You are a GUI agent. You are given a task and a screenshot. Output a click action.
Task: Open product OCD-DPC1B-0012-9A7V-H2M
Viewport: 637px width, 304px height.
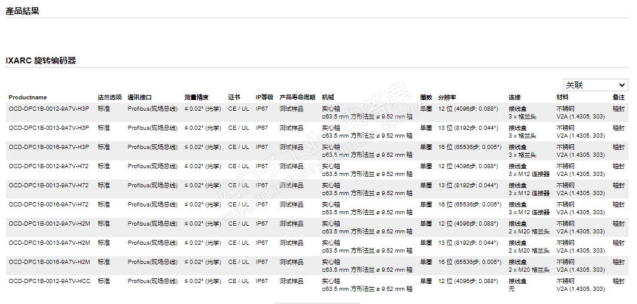(x=49, y=224)
